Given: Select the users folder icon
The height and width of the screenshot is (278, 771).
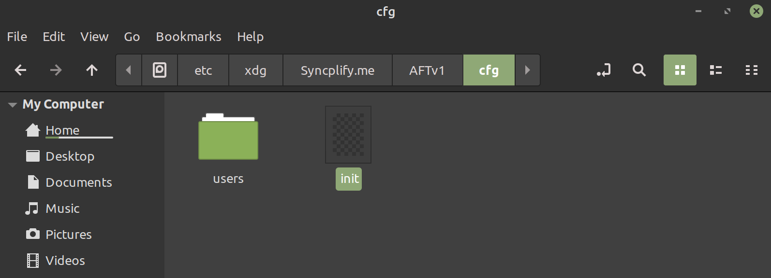Looking at the screenshot, I should [228, 136].
